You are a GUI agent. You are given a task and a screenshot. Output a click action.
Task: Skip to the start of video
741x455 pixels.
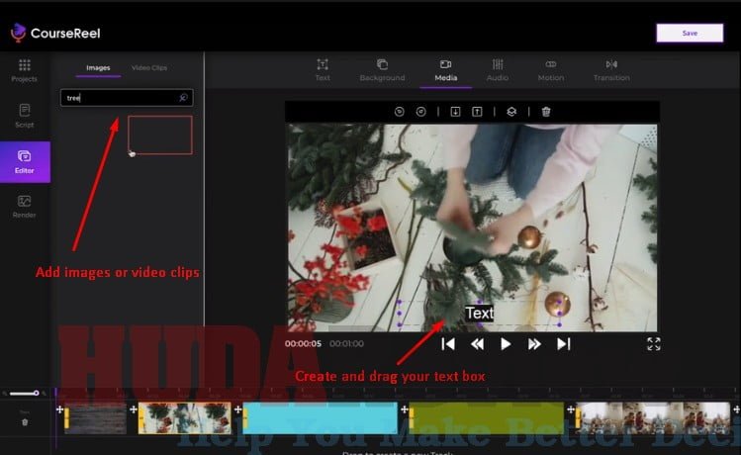tap(448, 344)
